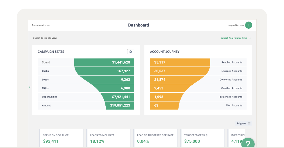Open Cohort Analysis by Time link
The height and width of the screenshot is (148, 284).
pos(236,38)
